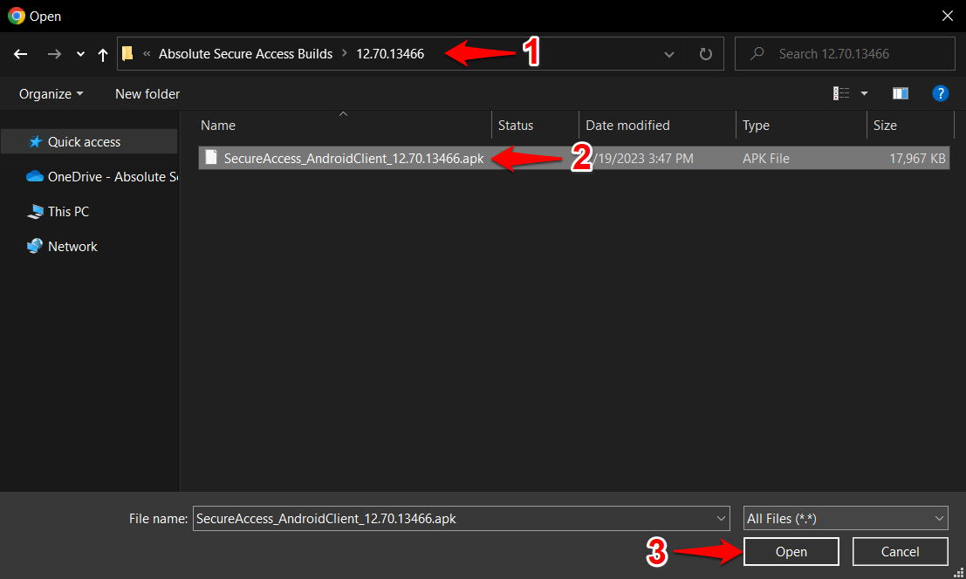Open the All Files (*.*) filter dropdown
Viewport: 966px width, 579px height.
[x=846, y=519]
